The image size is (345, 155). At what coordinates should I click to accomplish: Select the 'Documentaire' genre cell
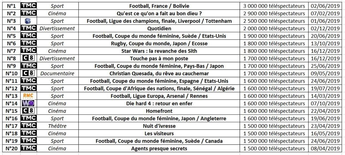(57, 73)
